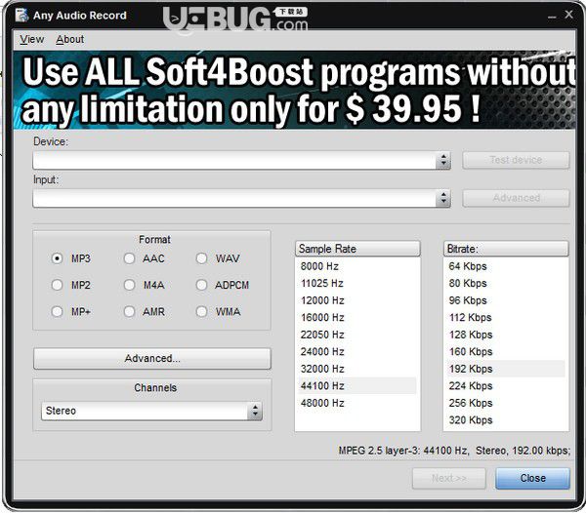Click the Bitrate column header
Image resolution: width=586 pixels, height=513 pixels.
506,249
